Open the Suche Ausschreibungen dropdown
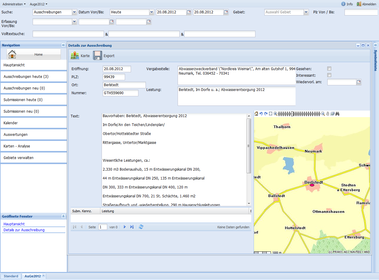 pos(74,12)
